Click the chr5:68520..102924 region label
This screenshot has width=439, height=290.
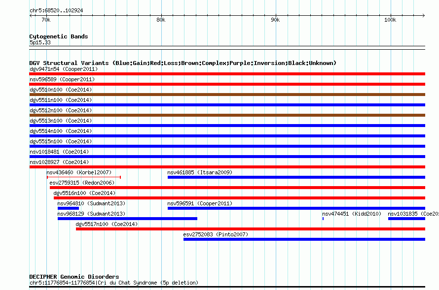point(56,11)
